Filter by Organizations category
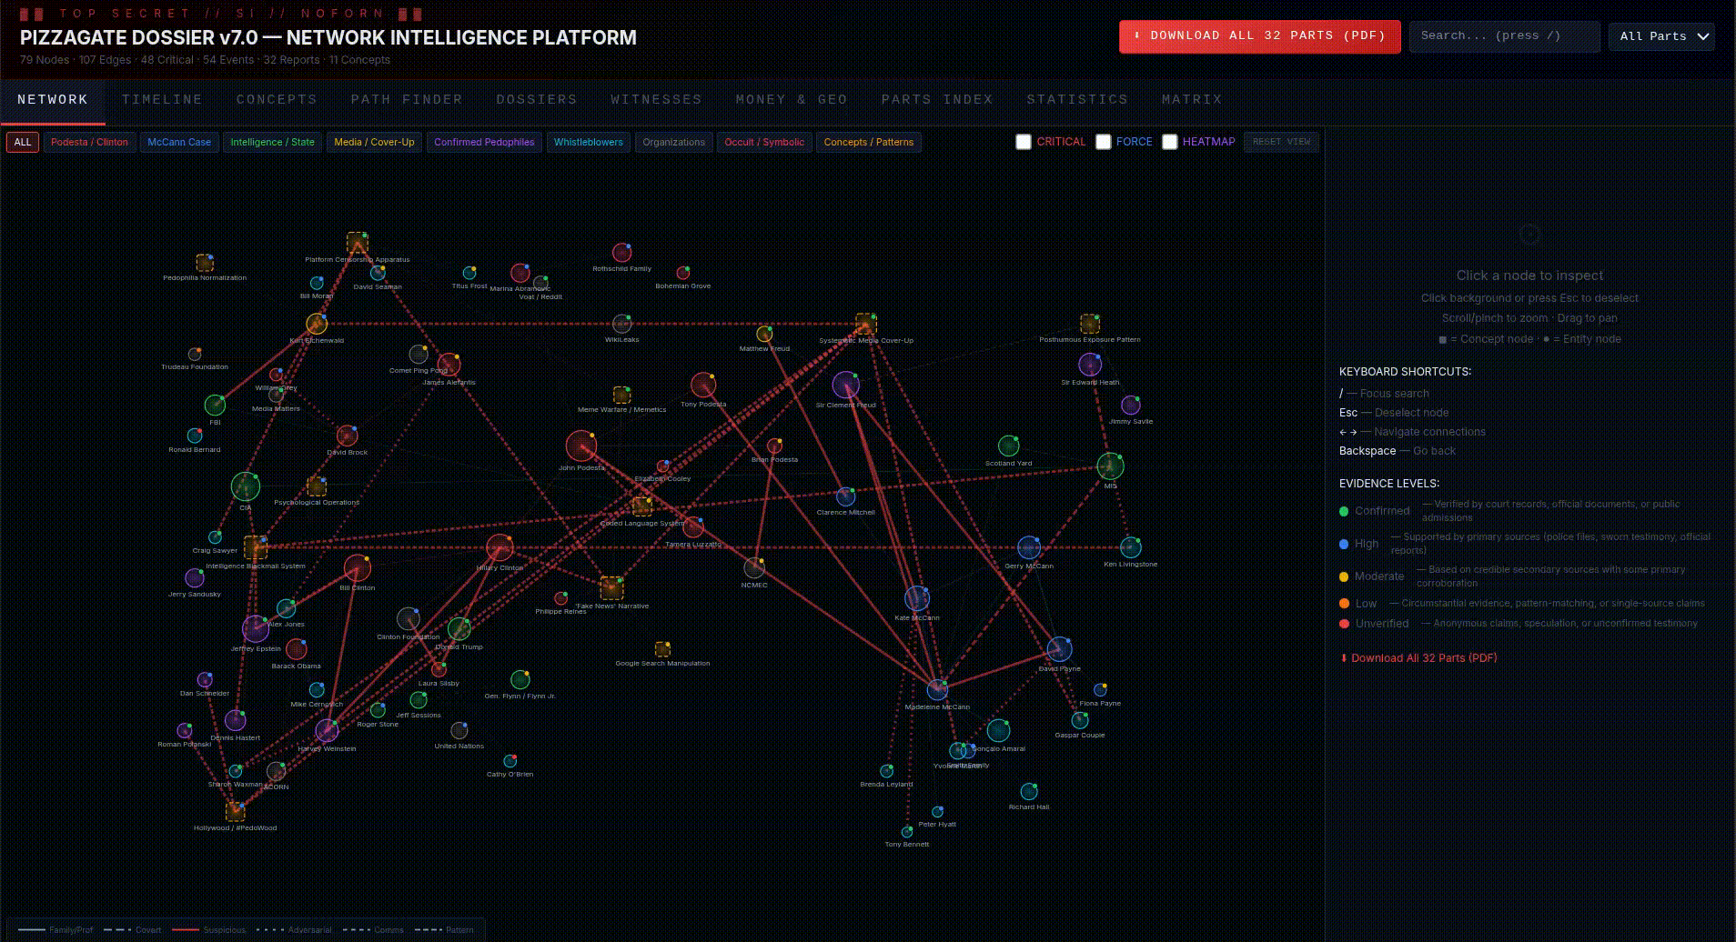 (673, 142)
